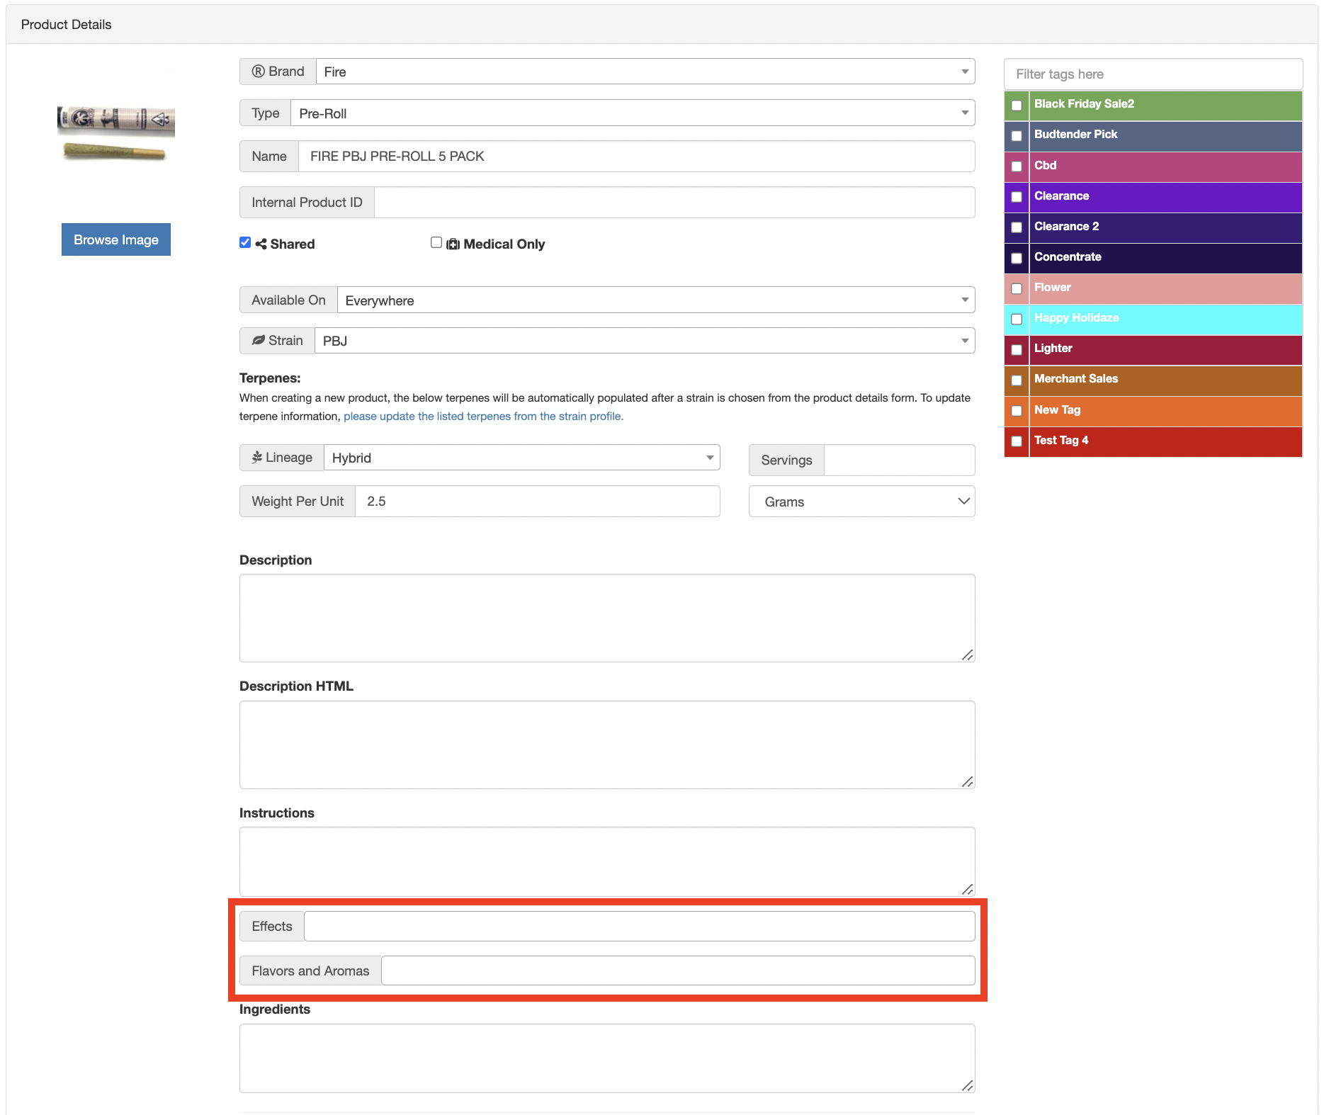Click the Filter tags here search box

[x=1153, y=74]
